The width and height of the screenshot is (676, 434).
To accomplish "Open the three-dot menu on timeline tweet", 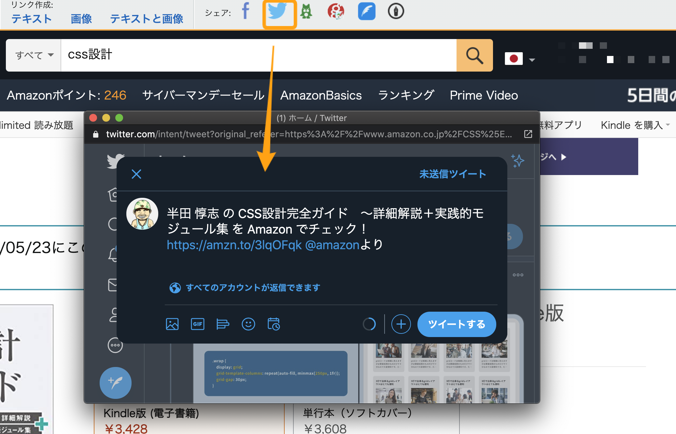I will pos(518,275).
